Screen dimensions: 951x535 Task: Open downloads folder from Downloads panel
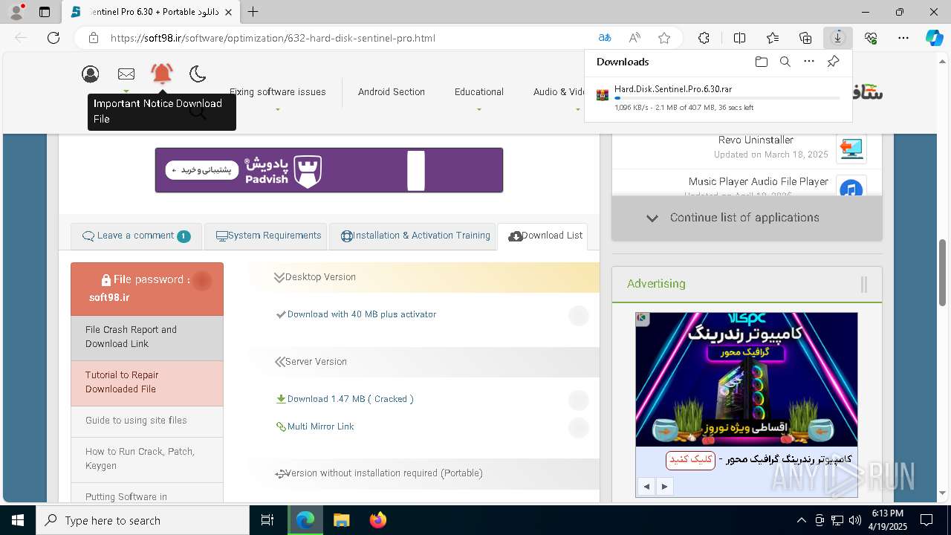[x=761, y=62]
